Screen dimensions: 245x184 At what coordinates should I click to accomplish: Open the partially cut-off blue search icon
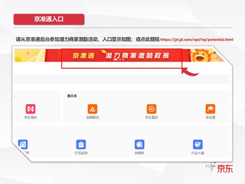[x=23, y=145]
